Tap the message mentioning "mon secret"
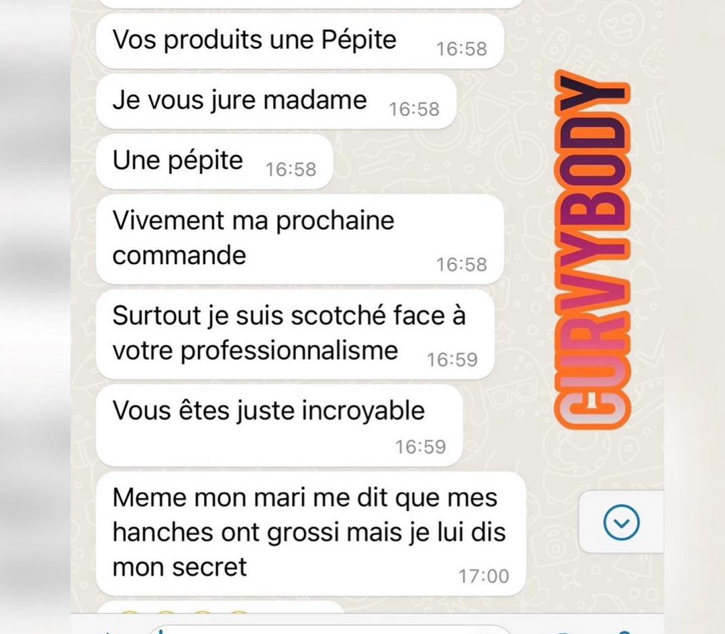 click(x=311, y=534)
